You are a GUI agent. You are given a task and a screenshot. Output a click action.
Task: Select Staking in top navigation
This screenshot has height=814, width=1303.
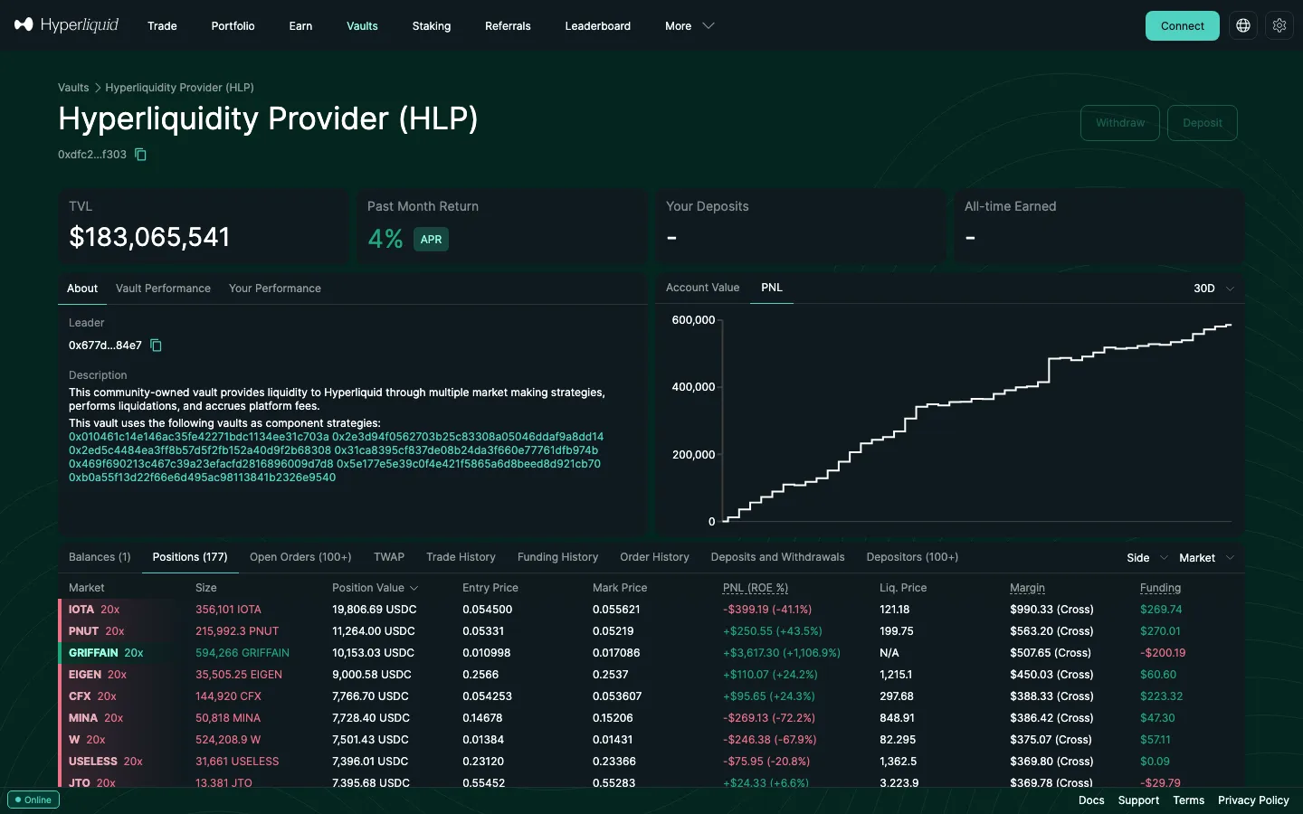click(432, 26)
